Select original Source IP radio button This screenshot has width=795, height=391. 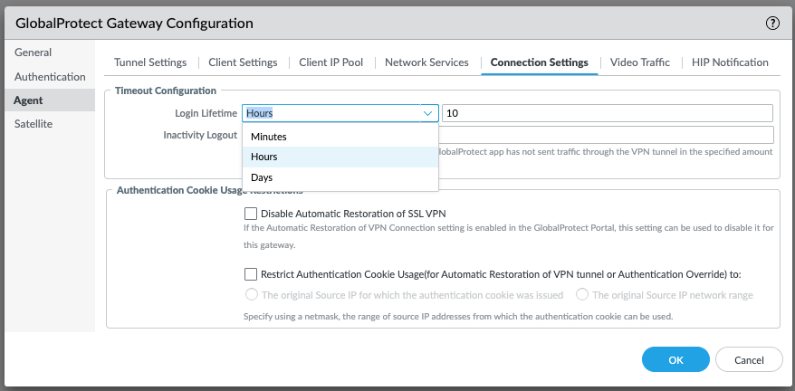point(252,295)
